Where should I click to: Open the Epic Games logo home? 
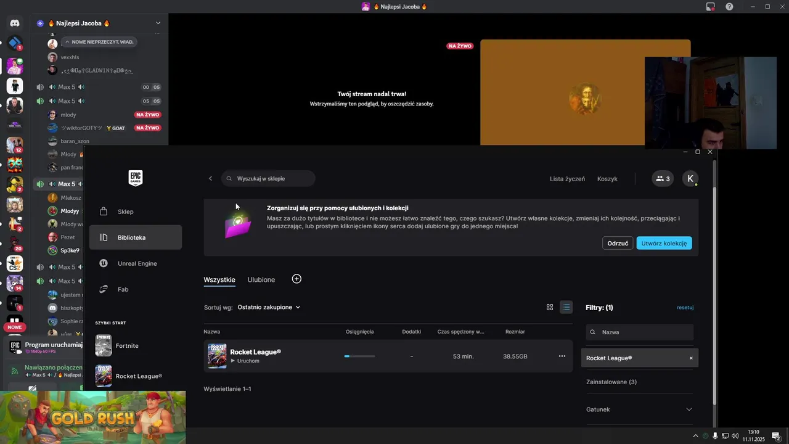coord(136,178)
